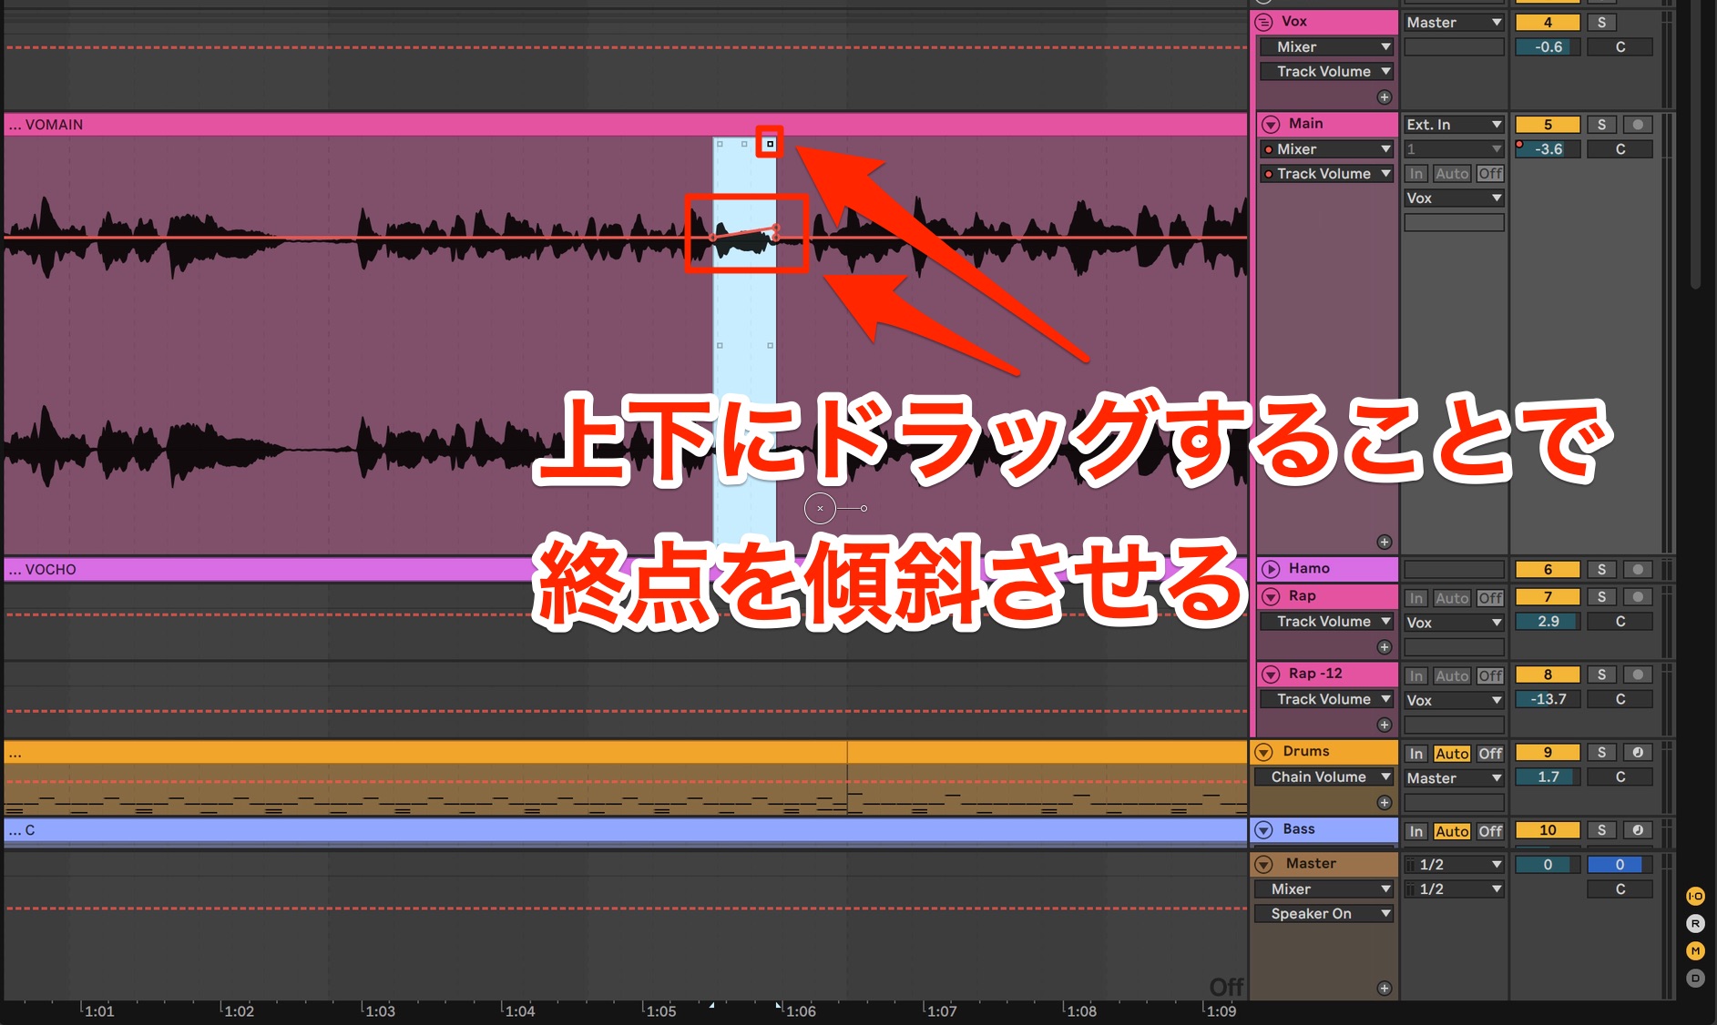Arm the Rap track for recording
1717x1025 pixels.
pyautogui.click(x=1638, y=597)
